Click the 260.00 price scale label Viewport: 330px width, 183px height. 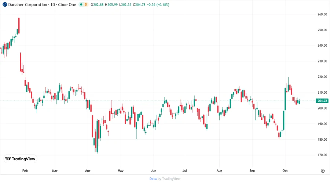click(322, 14)
